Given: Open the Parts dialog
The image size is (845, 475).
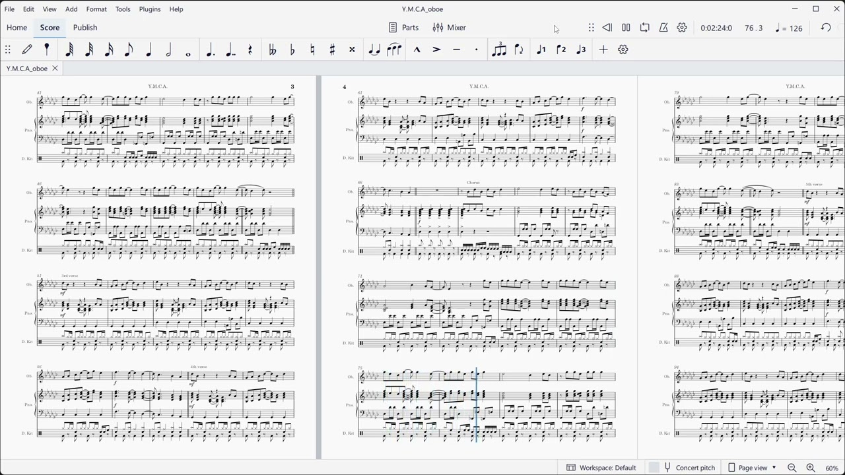Looking at the screenshot, I should click(x=403, y=28).
